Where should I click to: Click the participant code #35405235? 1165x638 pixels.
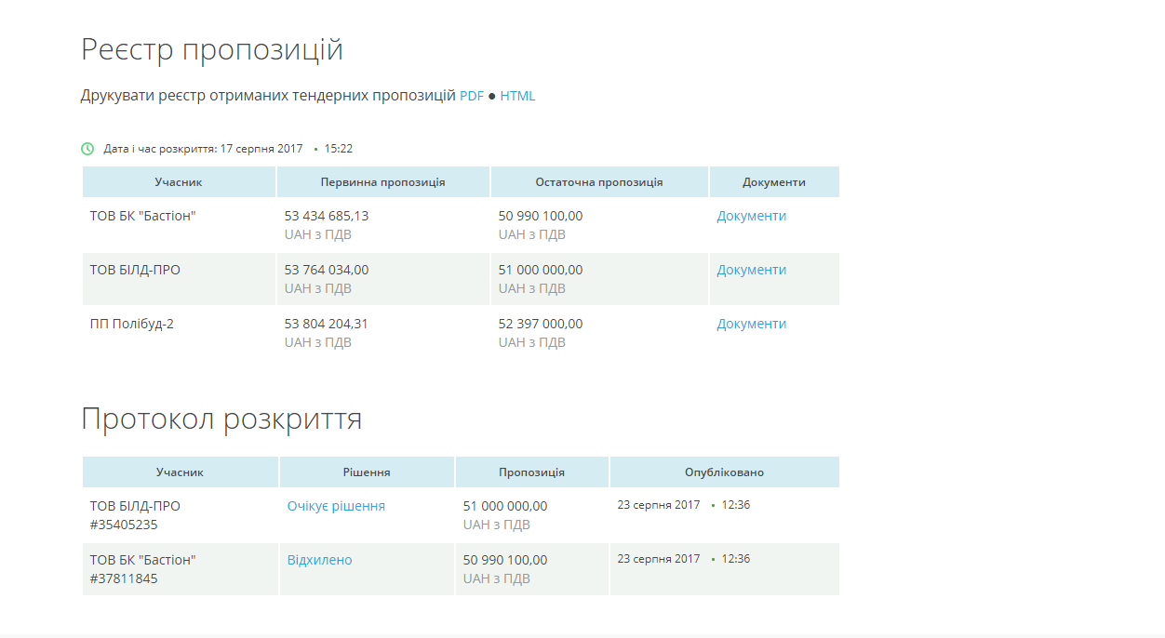point(124,525)
